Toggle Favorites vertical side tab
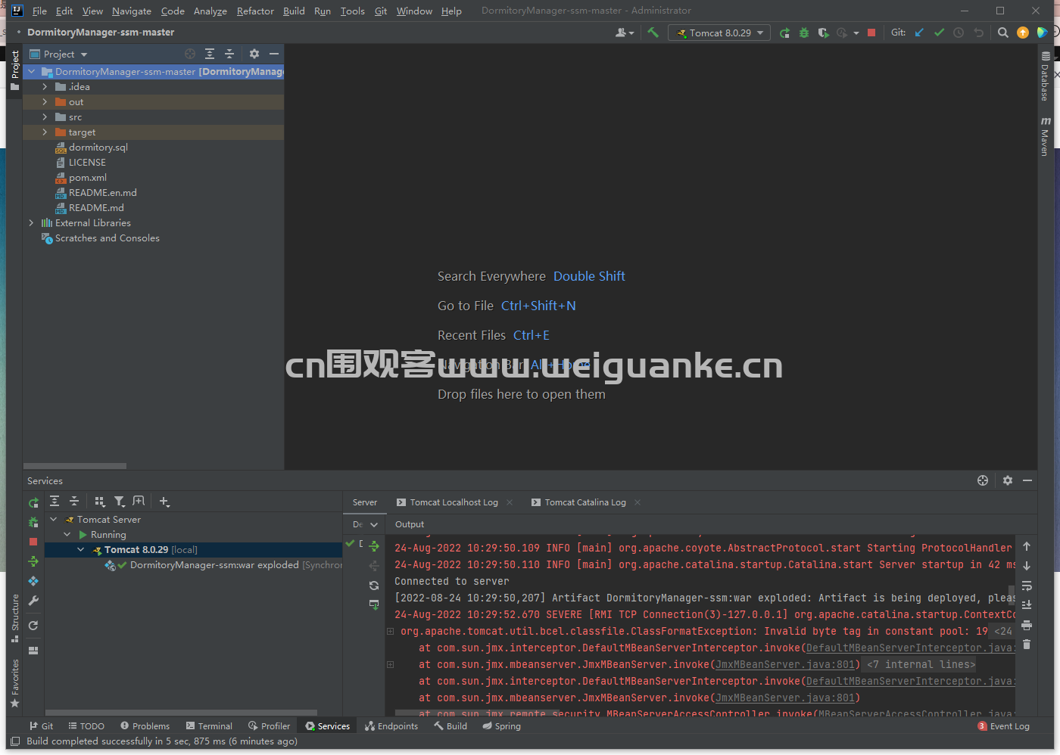Image resolution: width=1060 pixels, height=755 pixels. coord(14,683)
